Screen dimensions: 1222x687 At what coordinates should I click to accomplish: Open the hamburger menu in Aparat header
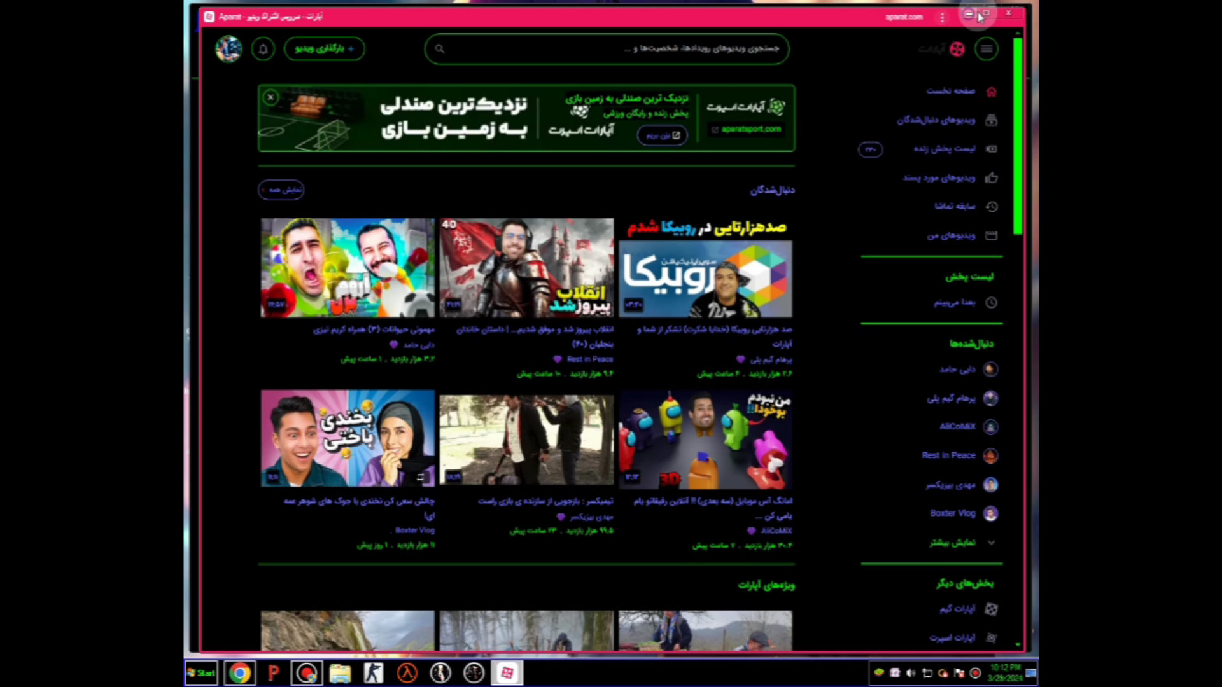click(x=986, y=49)
